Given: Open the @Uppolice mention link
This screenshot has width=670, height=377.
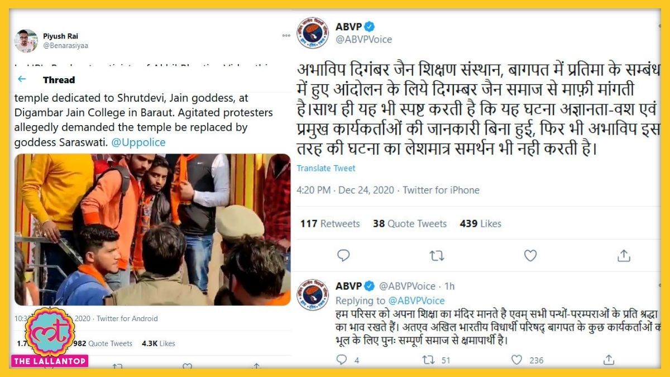Looking at the screenshot, I should (138, 142).
